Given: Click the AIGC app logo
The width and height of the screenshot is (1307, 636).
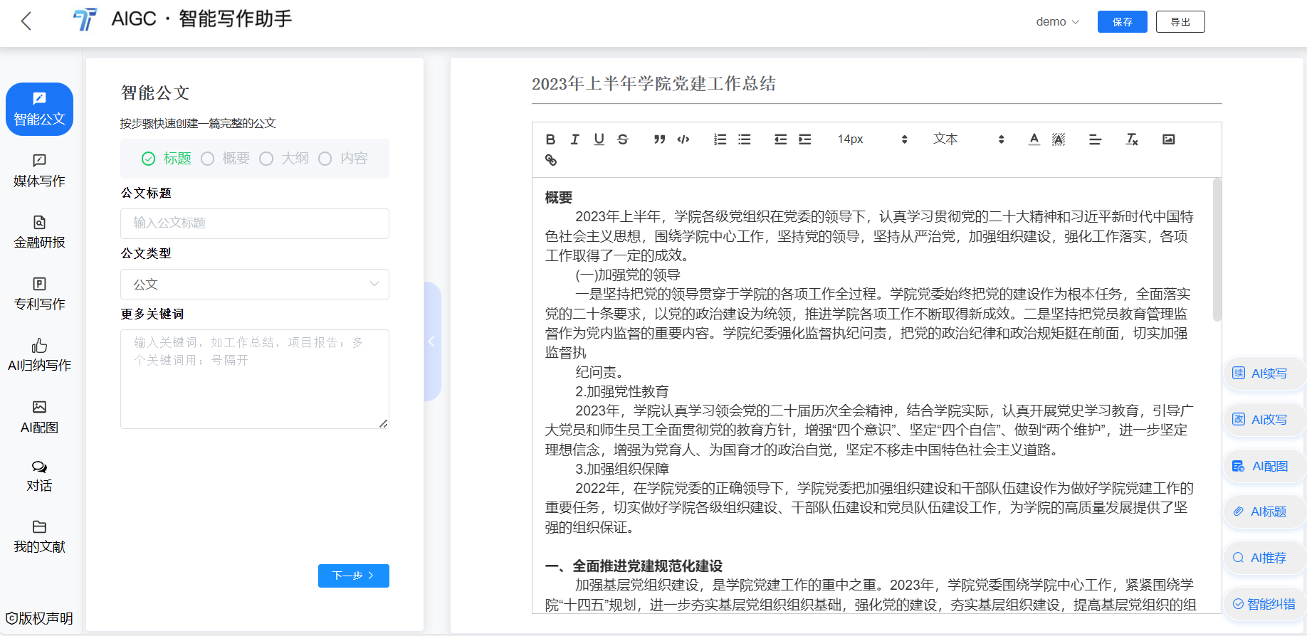Looking at the screenshot, I should [85, 20].
